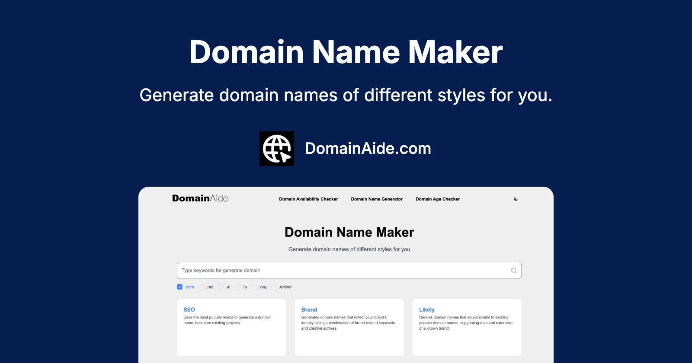Click the search magnifier icon
The image size is (692, 363).
tap(514, 271)
